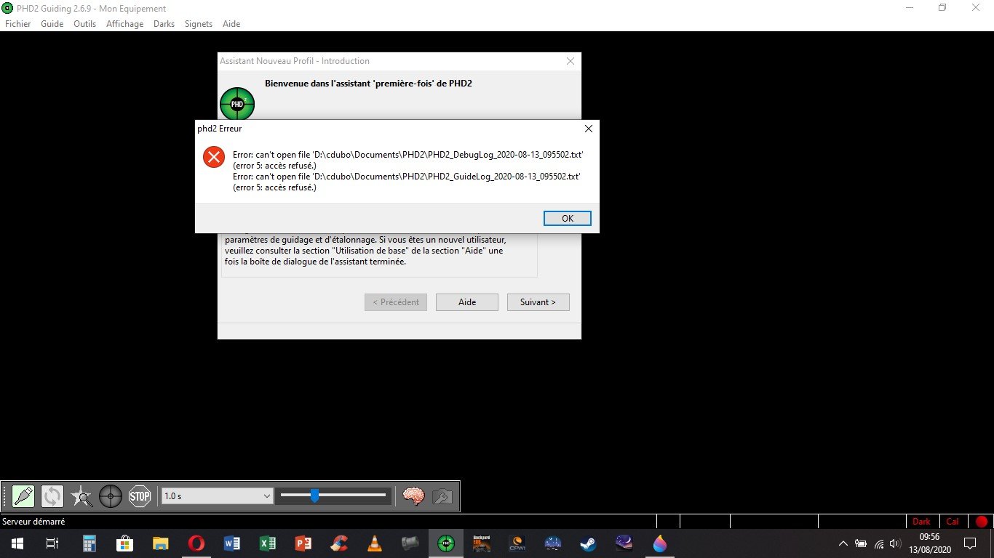
Task: Launch CCleaner from the taskbar
Action: pyautogui.click(x=339, y=543)
